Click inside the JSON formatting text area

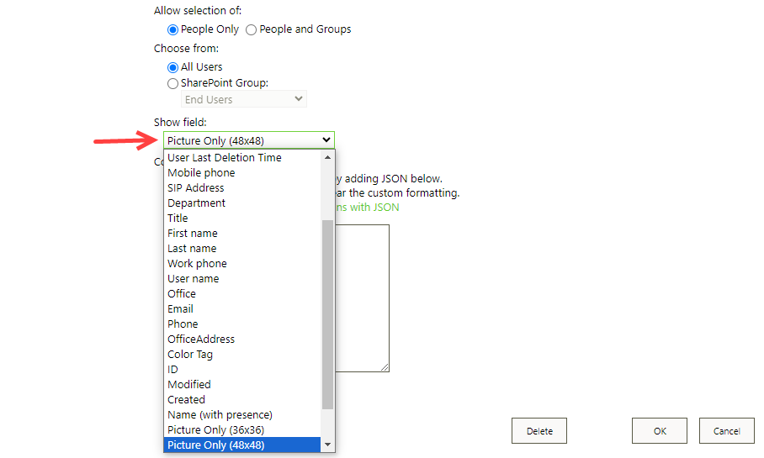(x=362, y=297)
